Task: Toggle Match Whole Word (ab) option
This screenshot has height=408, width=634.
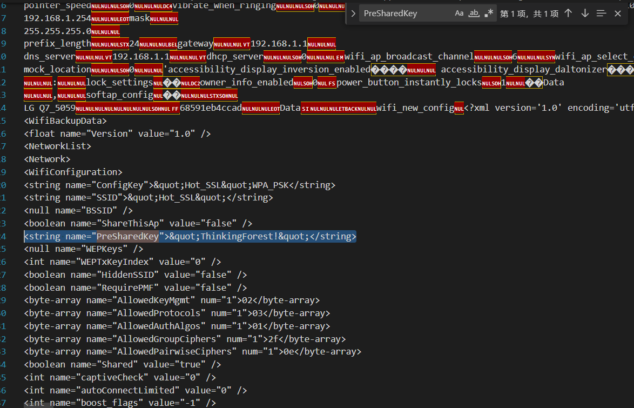Action: [x=474, y=14]
